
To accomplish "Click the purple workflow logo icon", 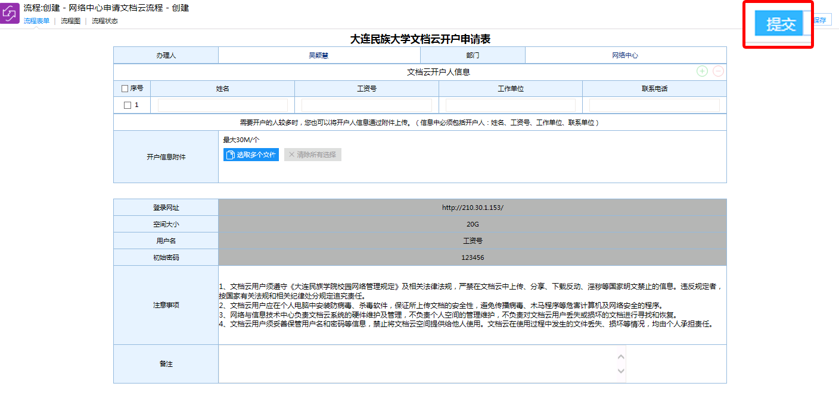I will pos(10,14).
